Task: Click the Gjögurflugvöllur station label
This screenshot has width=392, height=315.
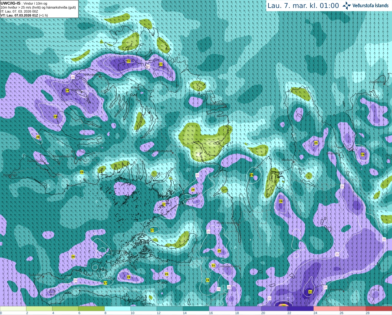Action: pyautogui.click(x=216, y=104)
